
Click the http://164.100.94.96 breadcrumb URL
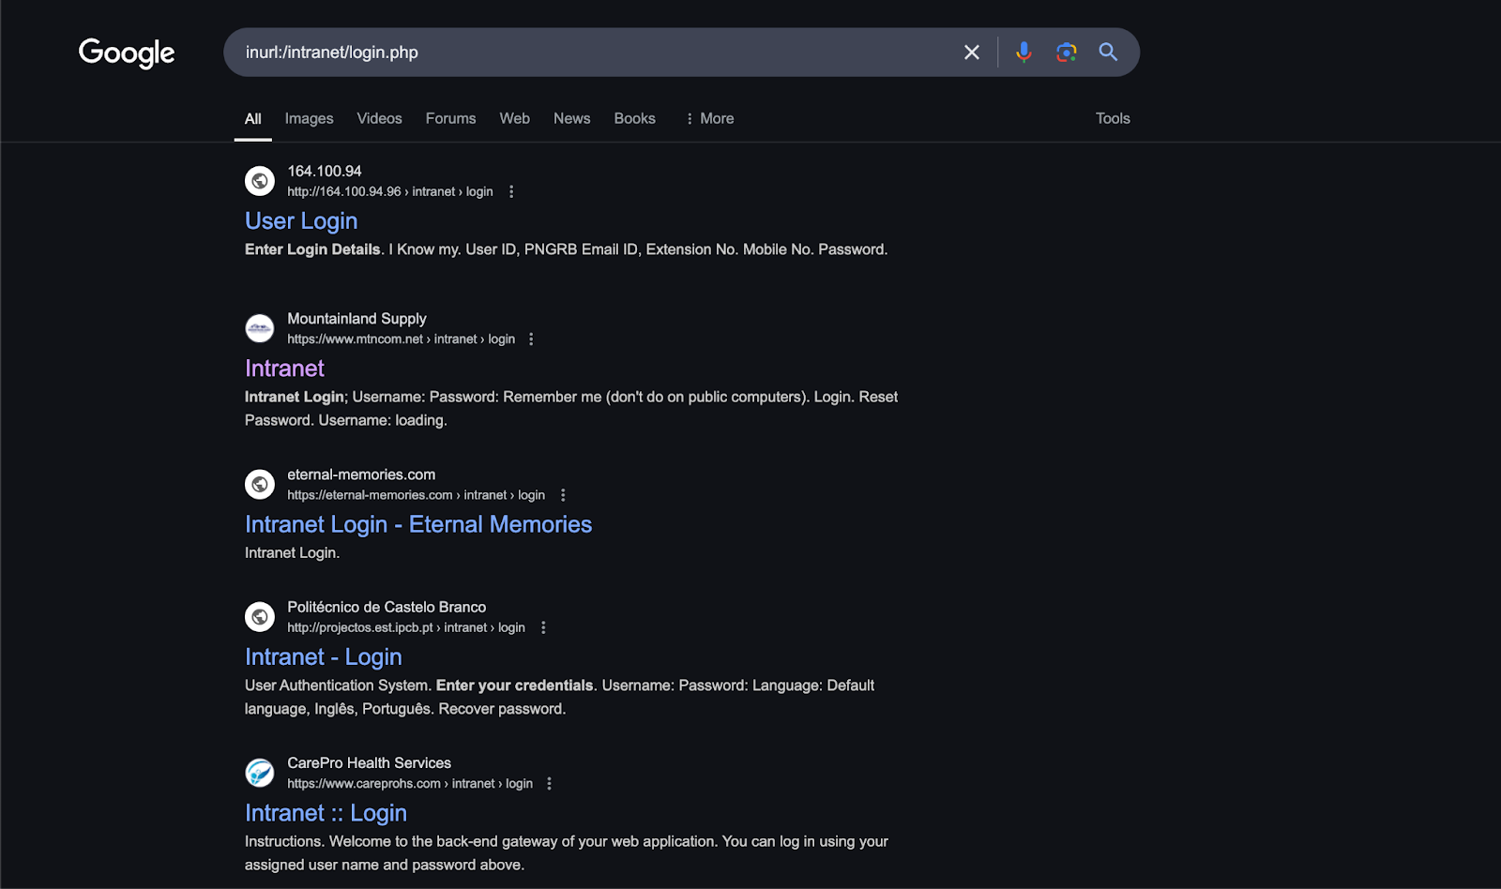click(390, 191)
